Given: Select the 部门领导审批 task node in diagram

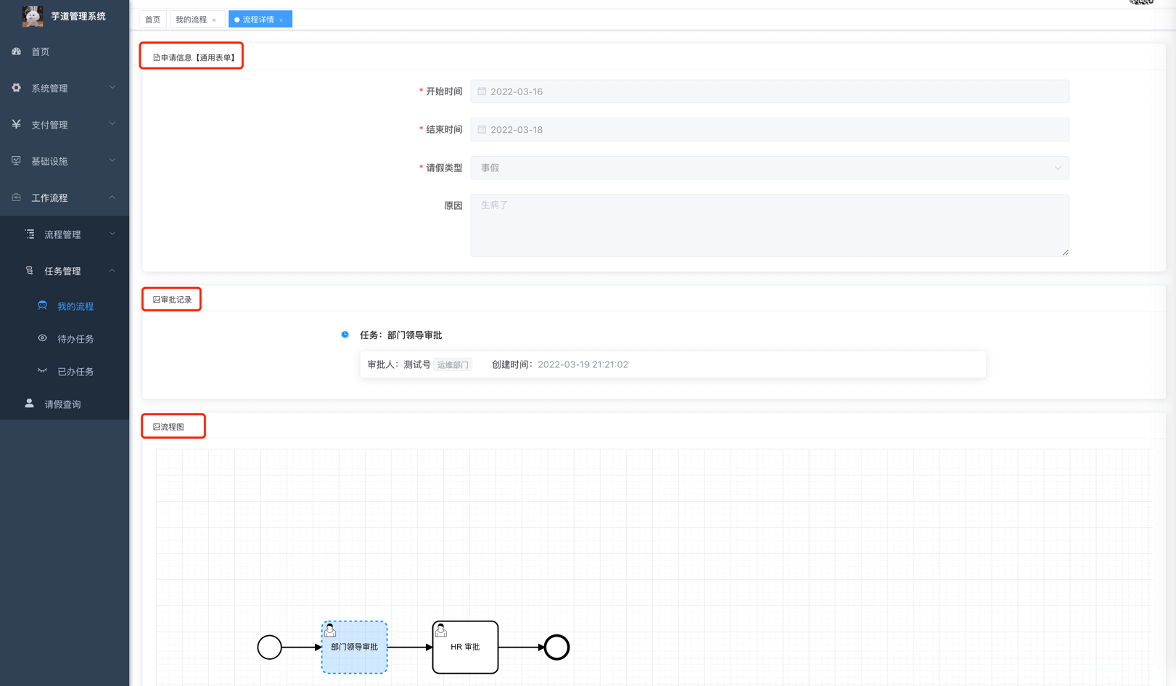Looking at the screenshot, I should pyautogui.click(x=354, y=647).
